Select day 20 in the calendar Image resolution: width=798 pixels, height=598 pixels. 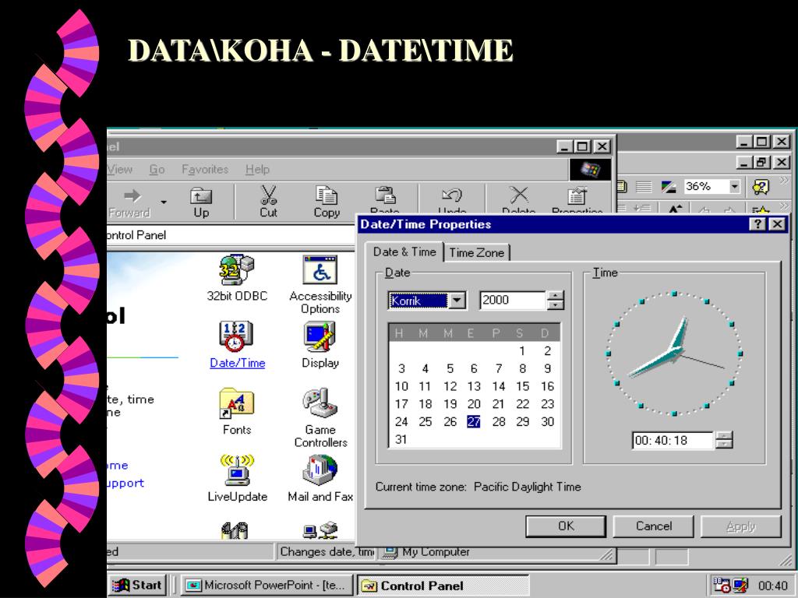click(x=474, y=404)
